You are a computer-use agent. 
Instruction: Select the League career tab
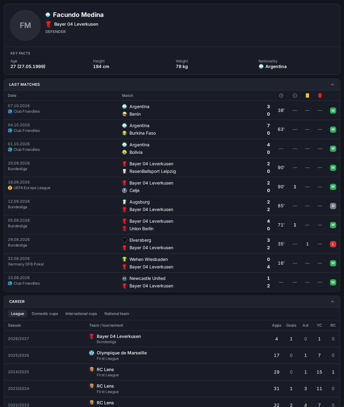(x=17, y=314)
